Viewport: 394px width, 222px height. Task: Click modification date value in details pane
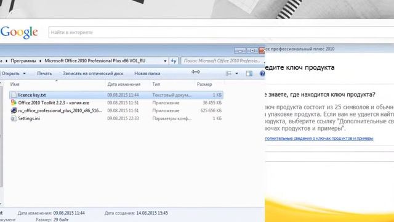[x=69, y=213]
